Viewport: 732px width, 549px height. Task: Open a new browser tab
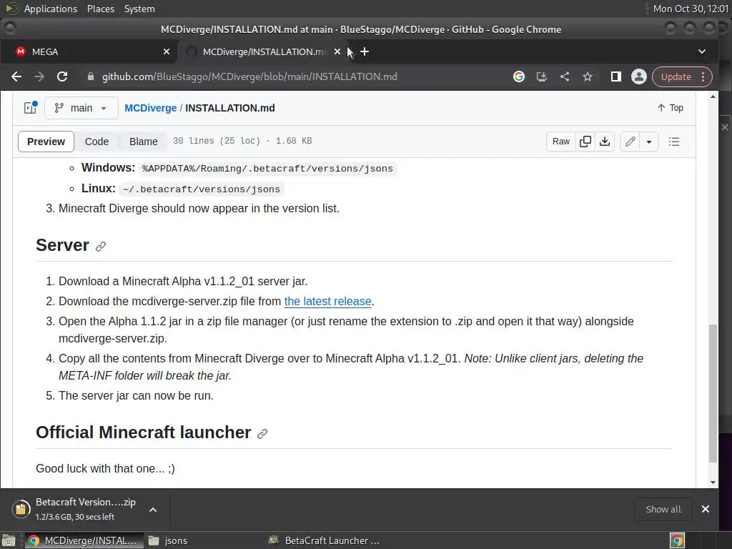(x=365, y=51)
